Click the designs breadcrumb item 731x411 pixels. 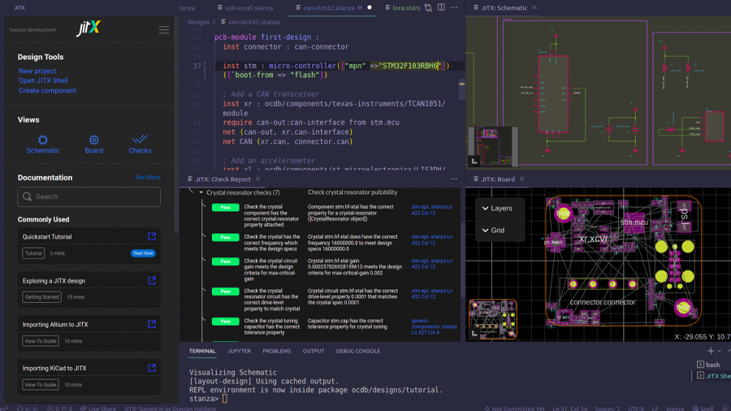[x=198, y=22]
